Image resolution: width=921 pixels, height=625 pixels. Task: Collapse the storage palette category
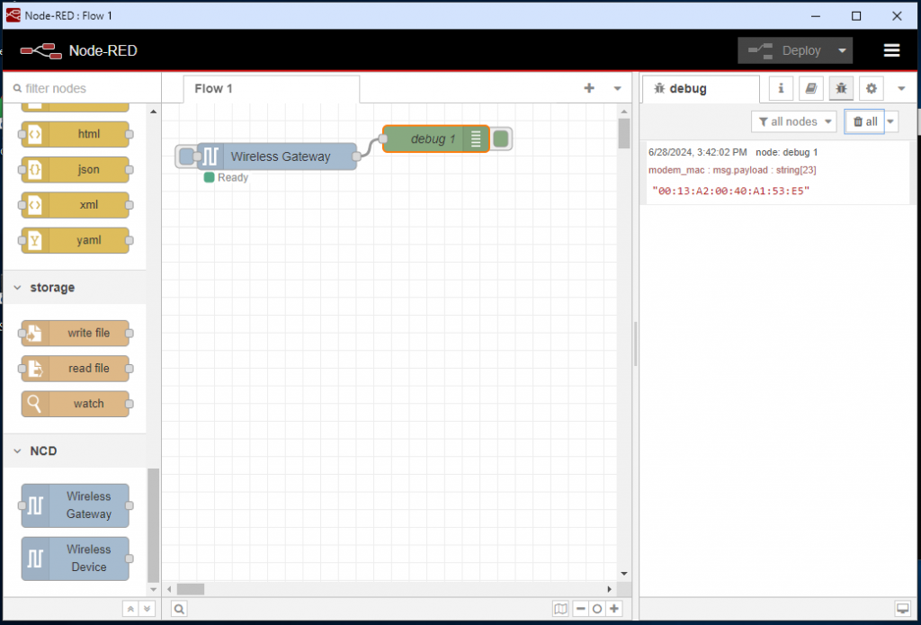pyautogui.click(x=75, y=287)
